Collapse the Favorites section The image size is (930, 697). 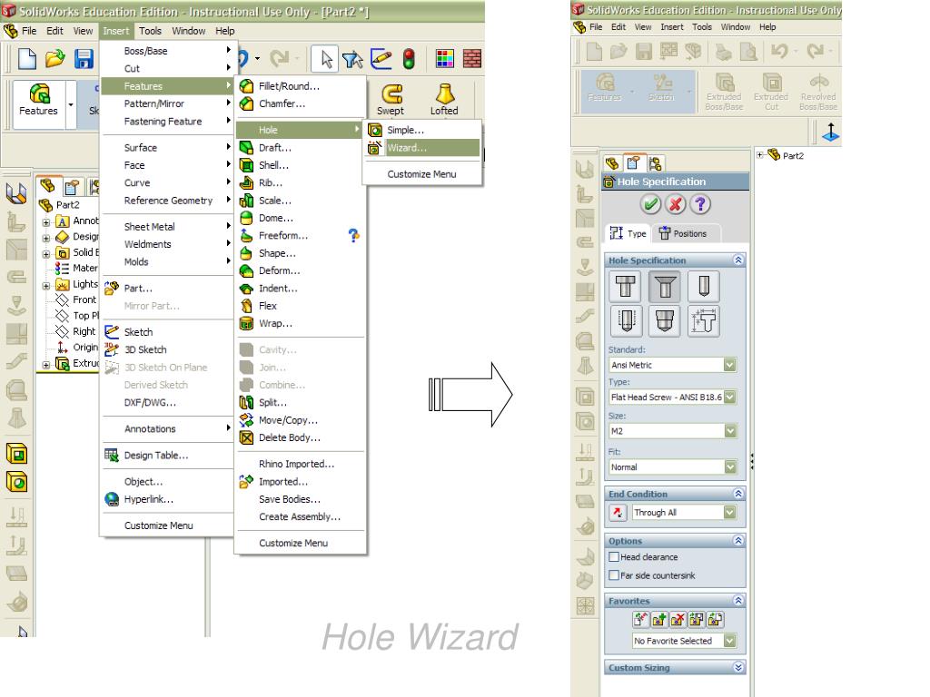738,601
